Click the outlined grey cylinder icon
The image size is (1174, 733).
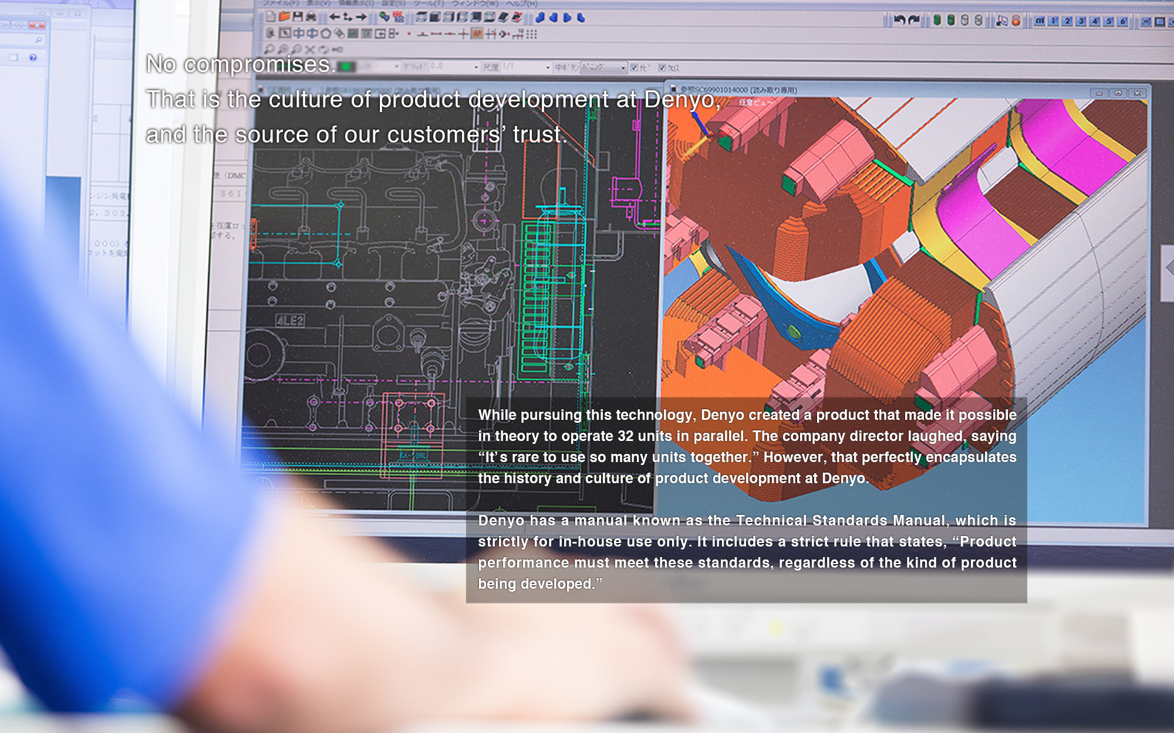pos(964,21)
